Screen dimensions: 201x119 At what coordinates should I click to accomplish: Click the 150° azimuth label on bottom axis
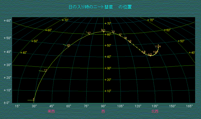172,106
